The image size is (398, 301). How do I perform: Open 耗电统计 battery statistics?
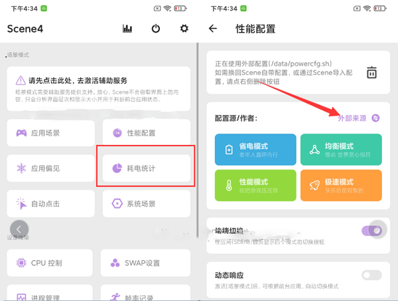(146, 168)
